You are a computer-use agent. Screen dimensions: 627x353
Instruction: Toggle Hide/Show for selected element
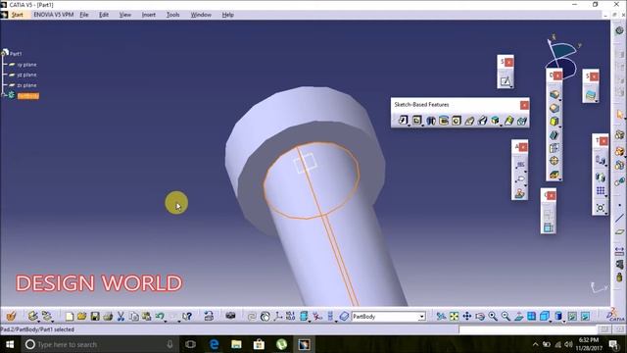pyautogui.click(x=572, y=316)
